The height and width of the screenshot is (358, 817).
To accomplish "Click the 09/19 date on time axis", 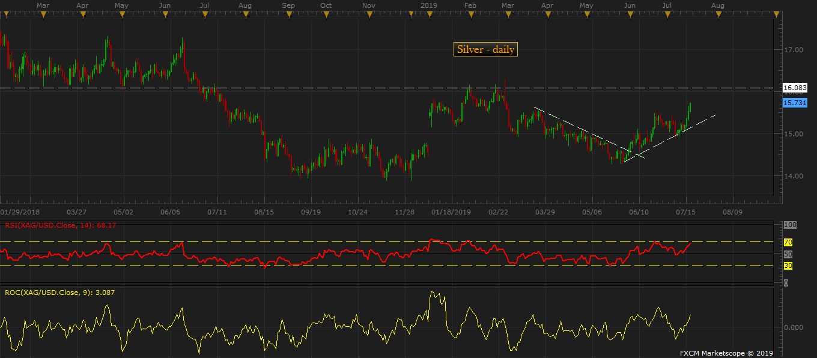I will (311, 212).
